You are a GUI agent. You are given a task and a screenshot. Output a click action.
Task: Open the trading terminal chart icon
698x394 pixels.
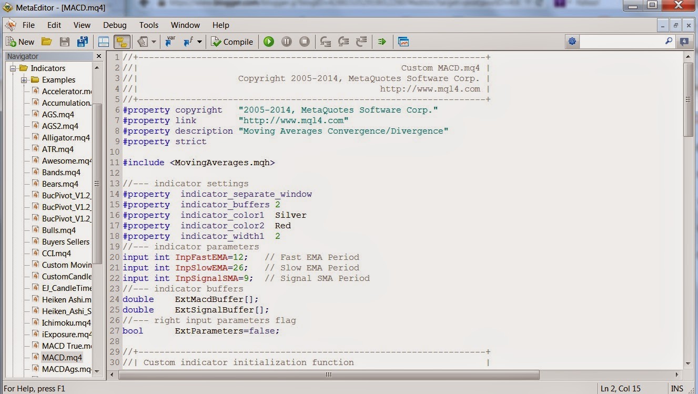click(403, 42)
